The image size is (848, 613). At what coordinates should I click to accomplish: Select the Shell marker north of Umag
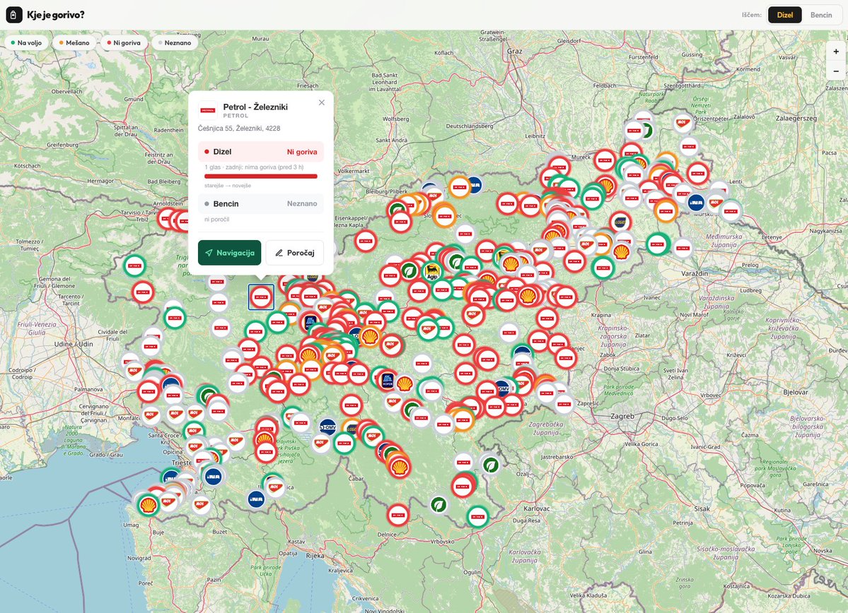point(149,506)
